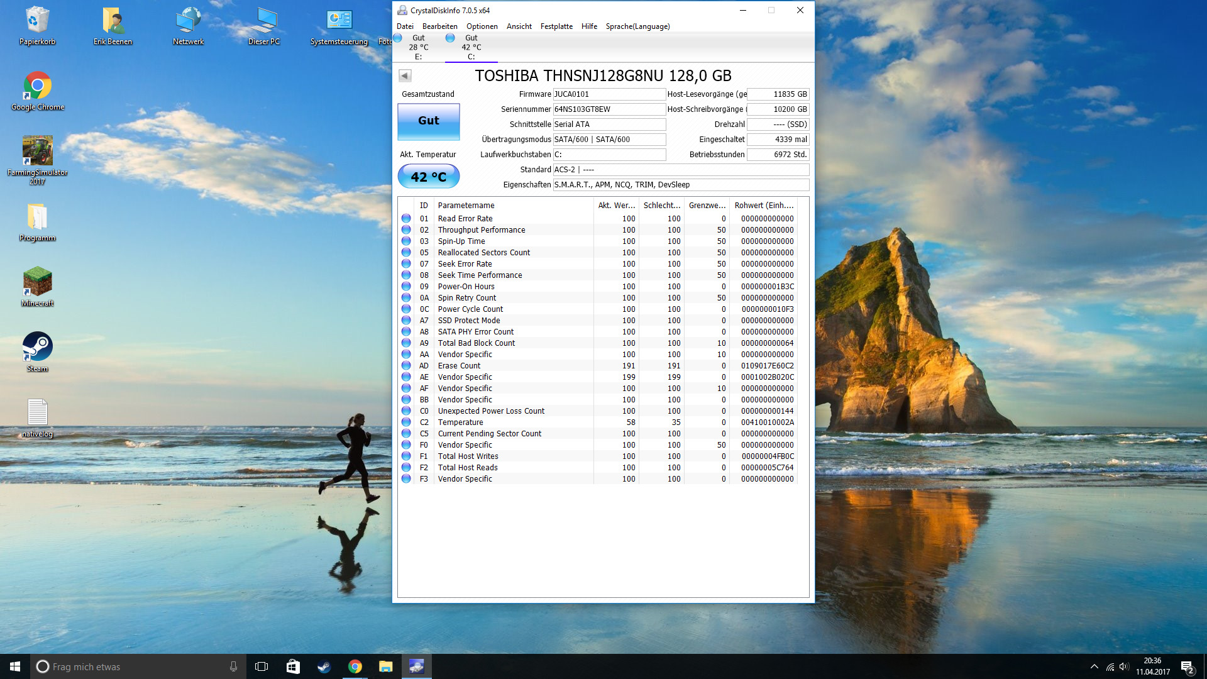Click the status orb for Reallocated Sectors Count
The width and height of the screenshot is (1207, 679).
[406, 253]
